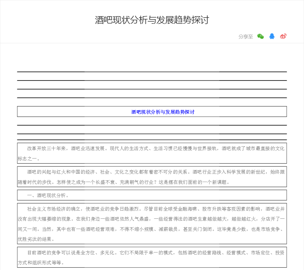Click the paragraph beginning 酒吧的兴起与红火

tap(152, 177)
